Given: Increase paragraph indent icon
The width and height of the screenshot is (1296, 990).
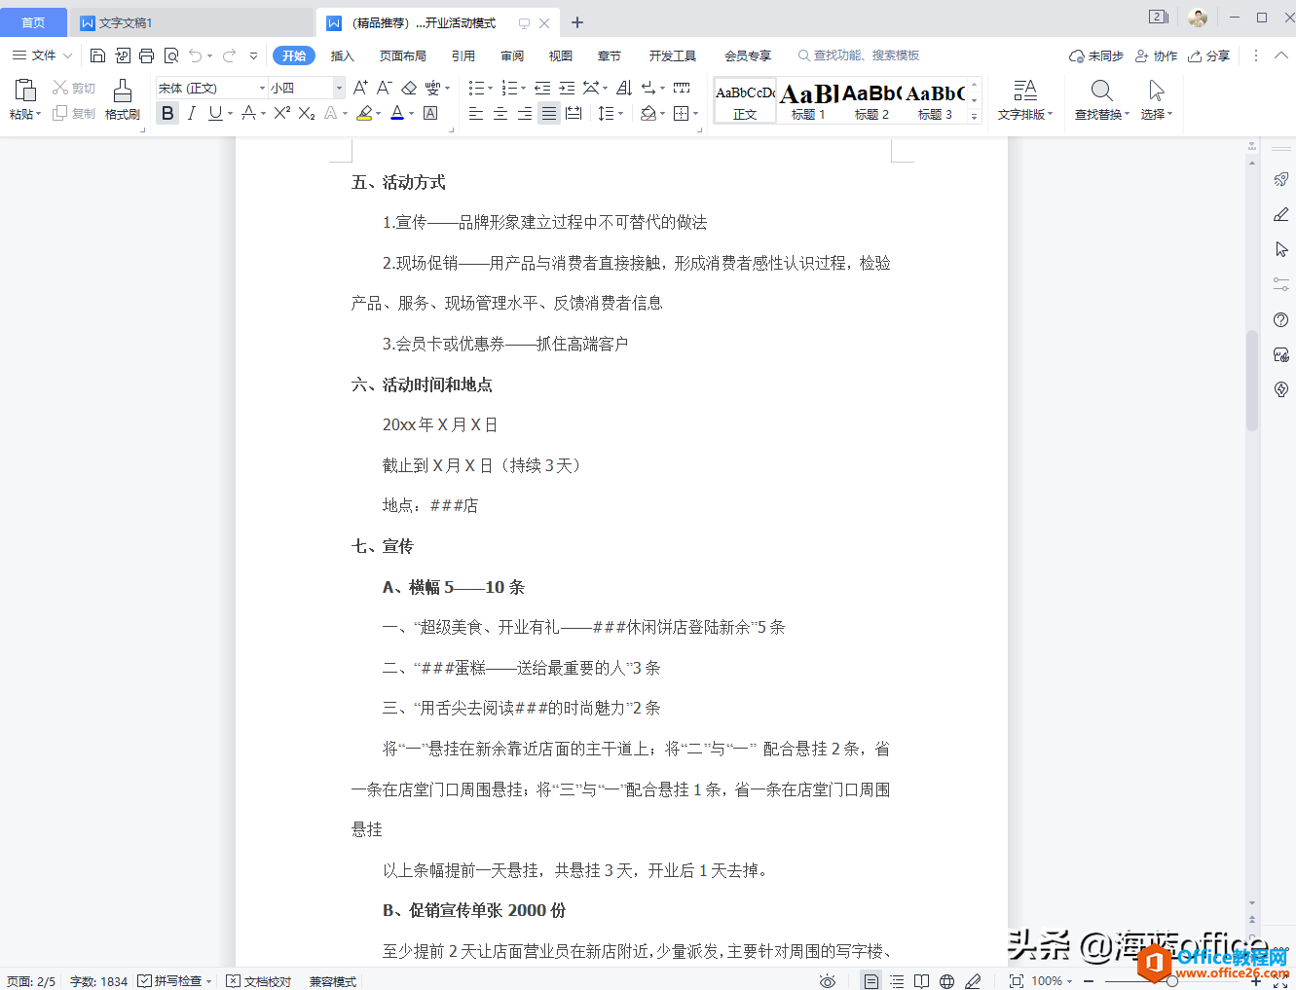Looking at the screenshot, I should [567, 88].
